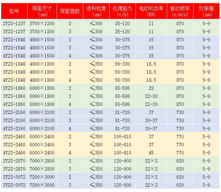This screenshot has width=221, height=192.
Task: Click capacity 56-330 in the 4YZS-1848 row
Action: tap(123, 80)
